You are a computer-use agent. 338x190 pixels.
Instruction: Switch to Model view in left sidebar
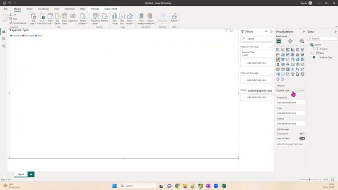tap(4, 46)
